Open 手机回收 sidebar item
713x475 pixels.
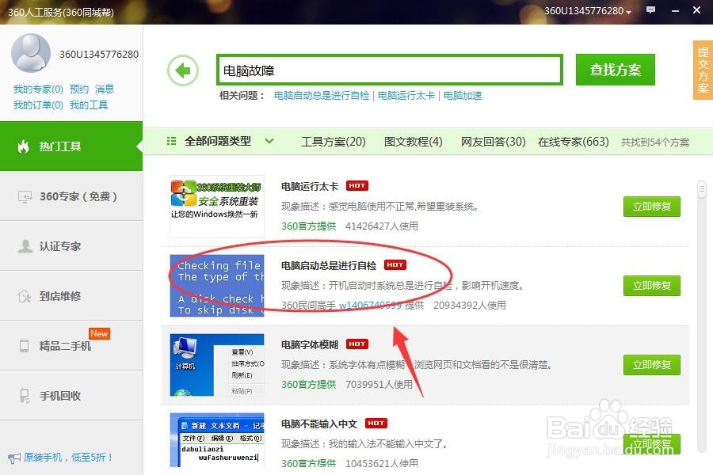[71, 396]
